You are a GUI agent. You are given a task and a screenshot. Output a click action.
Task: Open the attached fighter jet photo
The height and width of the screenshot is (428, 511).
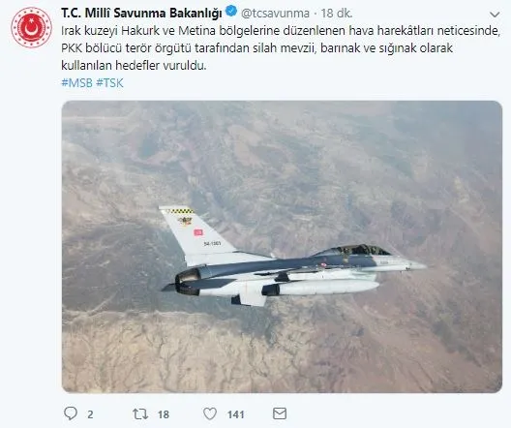282,246
